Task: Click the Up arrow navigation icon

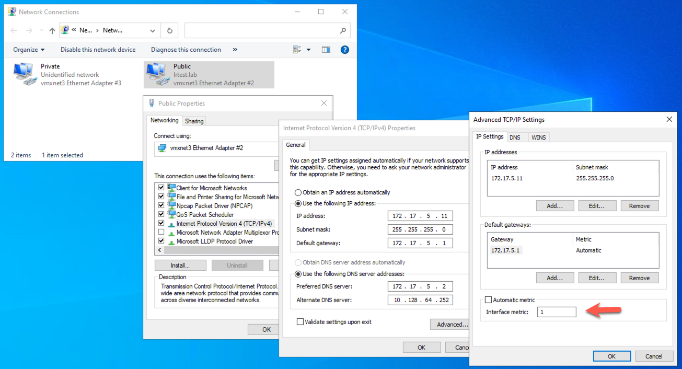Action: pos(52,30)
